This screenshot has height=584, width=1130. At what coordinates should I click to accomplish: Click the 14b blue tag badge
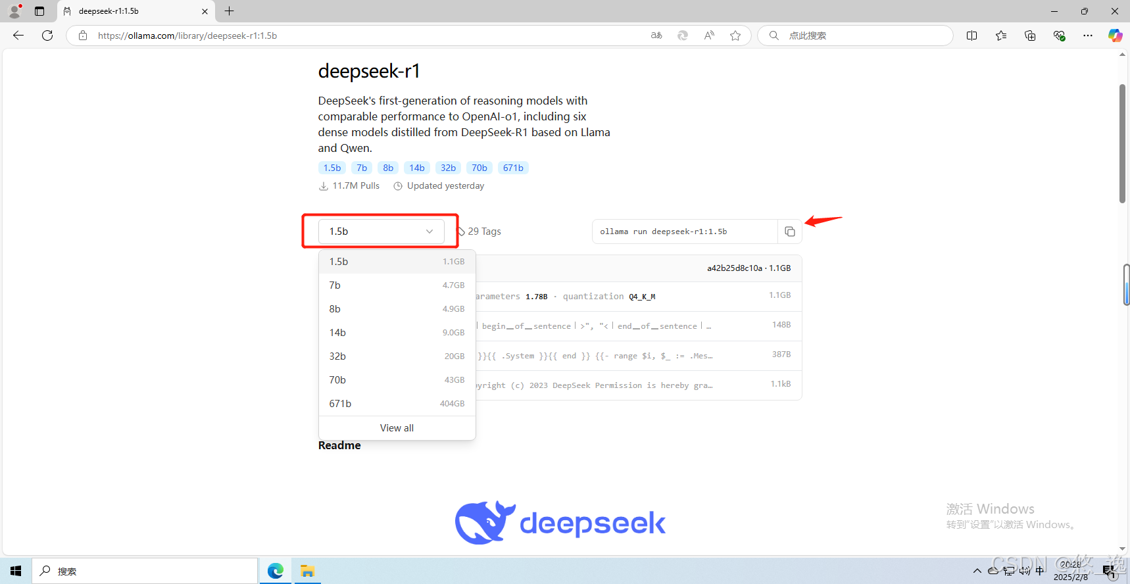(417, 168)
